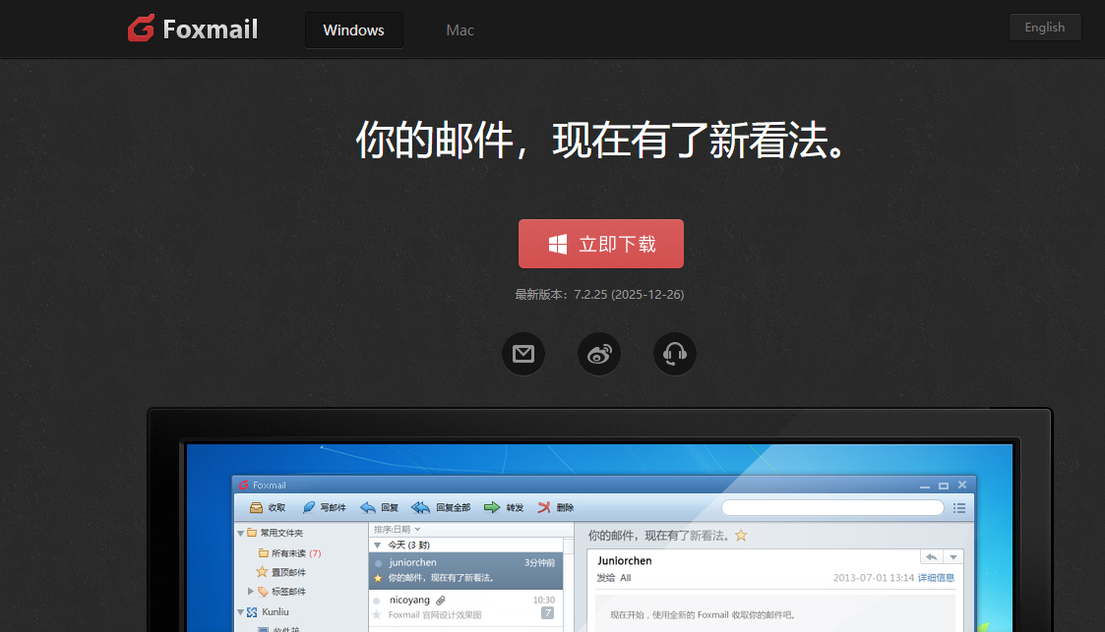
Task: Expand the 标签邮件 folder tree item
Action: [250, 591]
